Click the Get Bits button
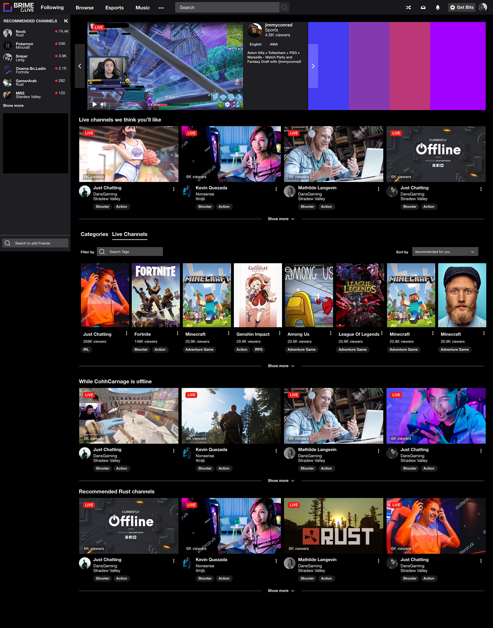The image size is (493, 628). 461,7
